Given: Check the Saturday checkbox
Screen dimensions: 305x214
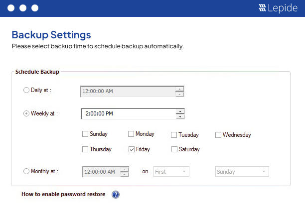Looking at the screenshot, I should pos(174,149).
